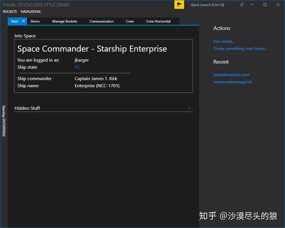Maximize the demo window
285x228 pixels.
pos(265,5)
